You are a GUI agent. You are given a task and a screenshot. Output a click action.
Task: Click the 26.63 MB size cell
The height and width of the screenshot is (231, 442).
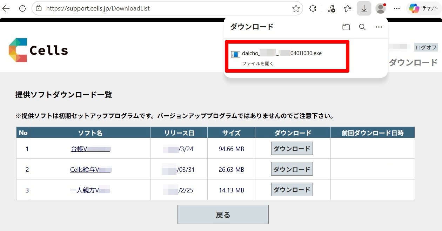(x=232, y=169)
